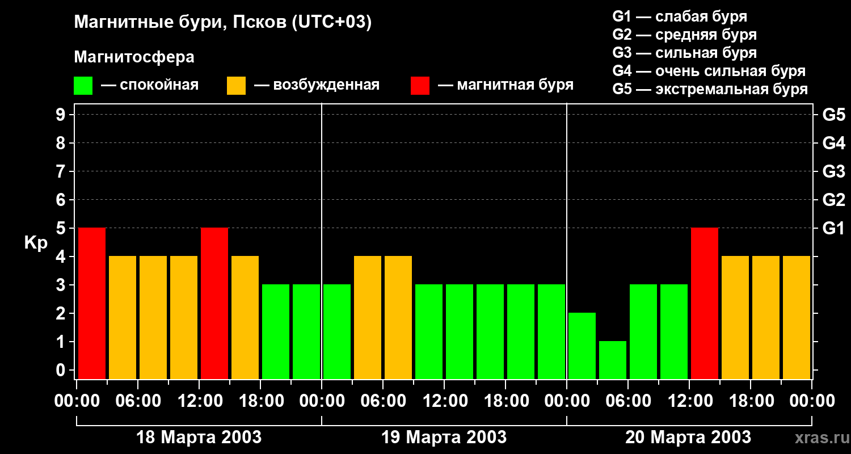
Task: Click the 'G4' right axis label
Action: point(833,143)
